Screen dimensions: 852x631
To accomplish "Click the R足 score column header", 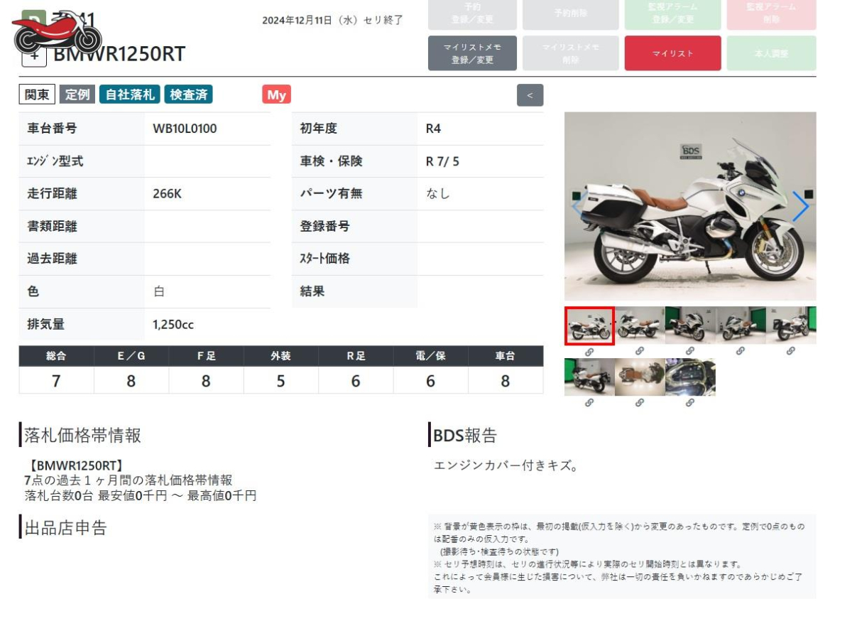I will click(356, 356).
